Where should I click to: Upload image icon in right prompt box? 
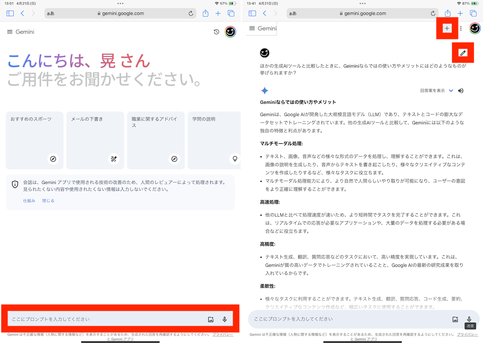(x=455, y=319)
